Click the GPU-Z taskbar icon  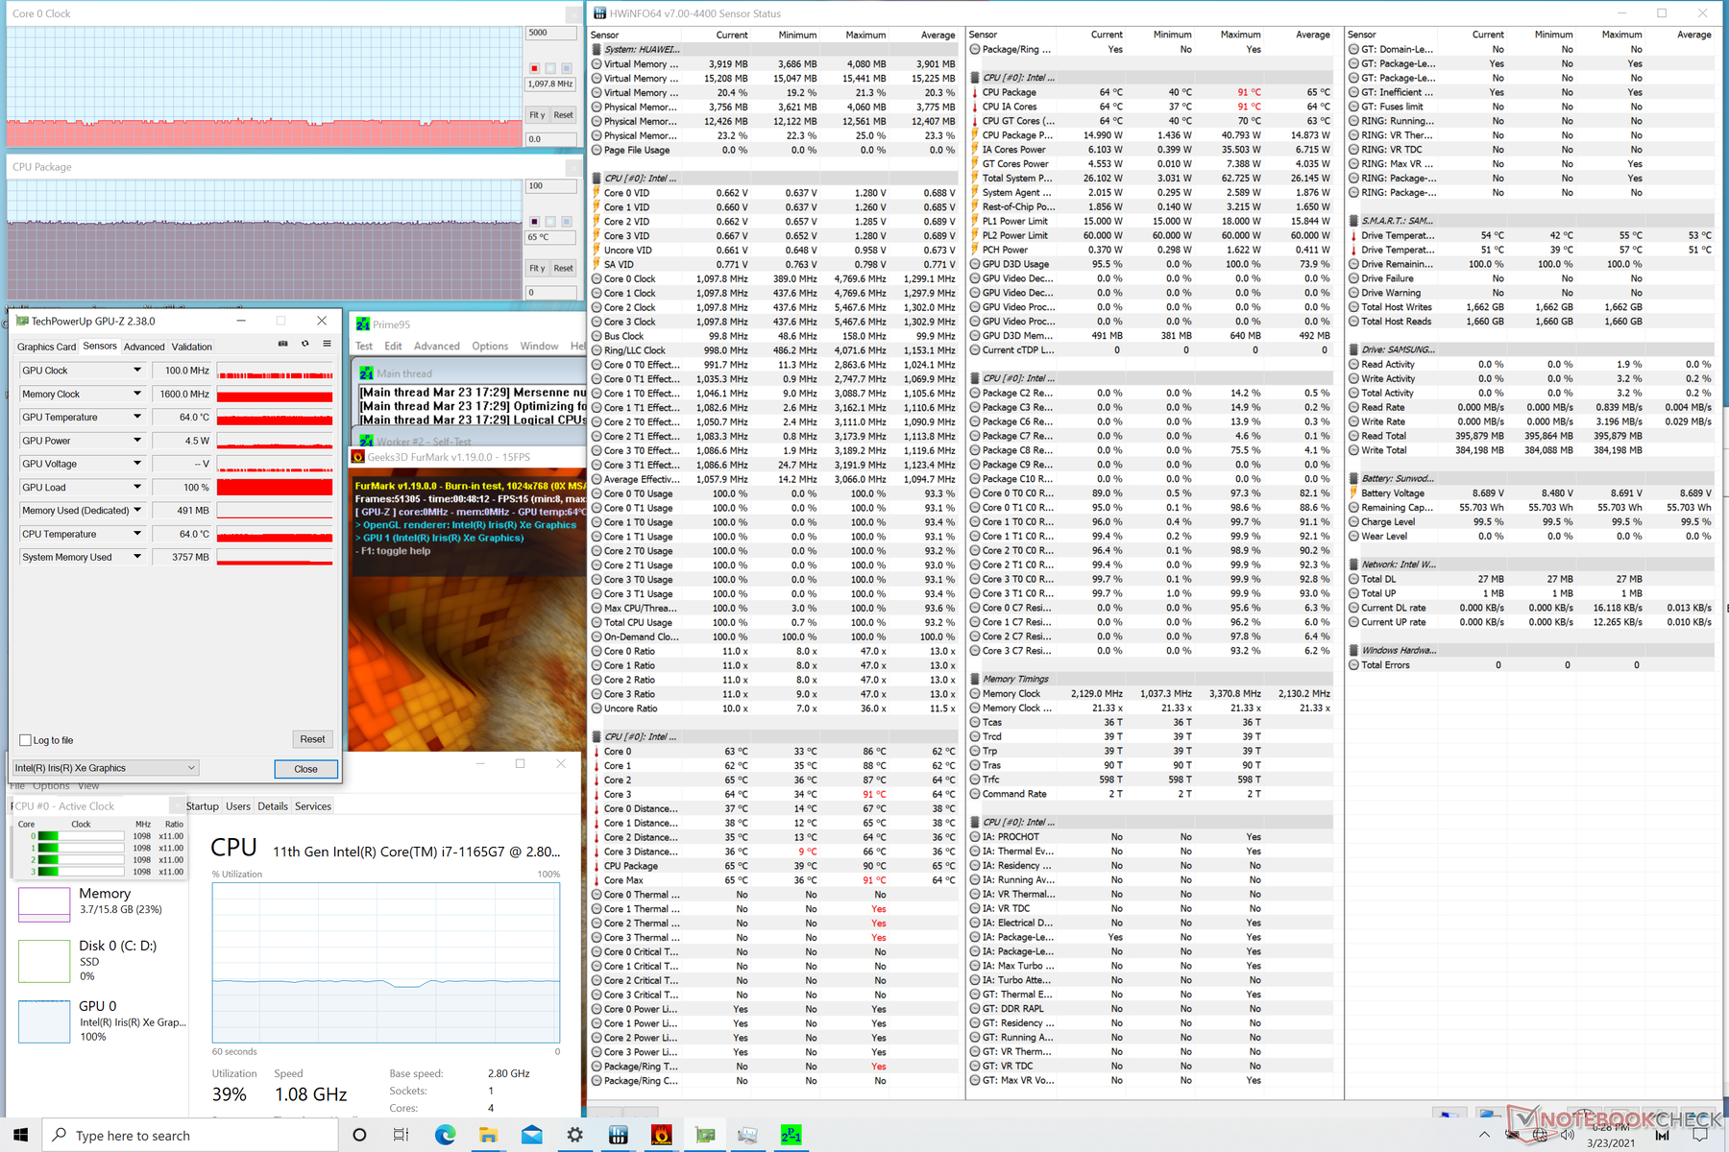pyautogui.click(x=705, y=1136)
